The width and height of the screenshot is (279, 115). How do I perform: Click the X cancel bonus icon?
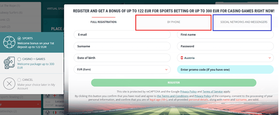pyautogui.click(x=9, y=84)
